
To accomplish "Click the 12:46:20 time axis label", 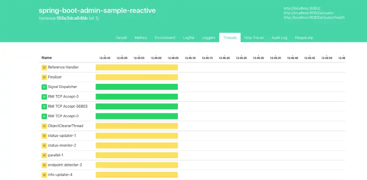I will (224, 58).
